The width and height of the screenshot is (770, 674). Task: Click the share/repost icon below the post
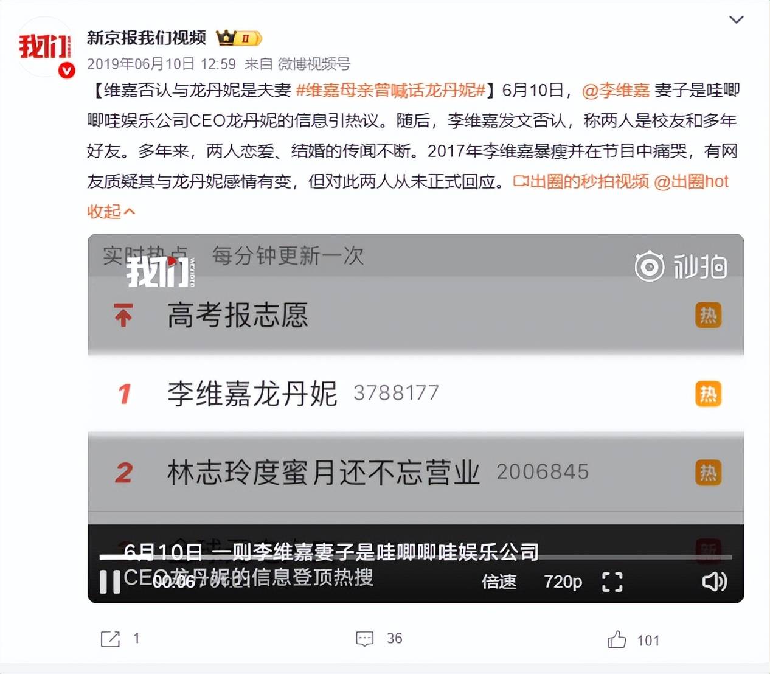tap(110, 639)
